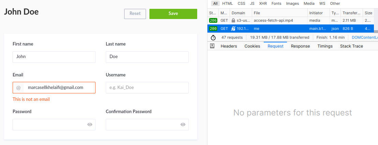Open the Response details tab
This screenshot has height=145, width=378.
pos(300,46)
